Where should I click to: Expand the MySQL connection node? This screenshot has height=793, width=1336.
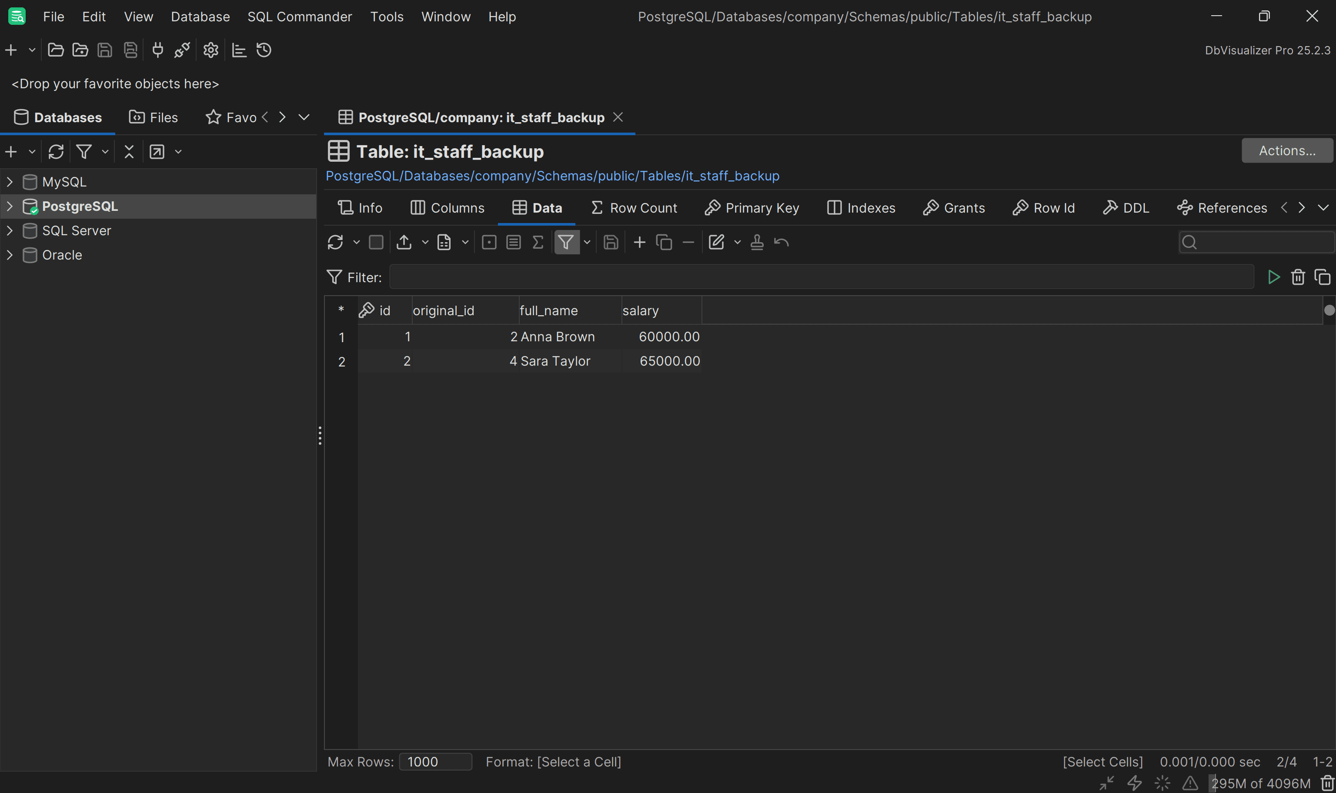click(10, 182)
